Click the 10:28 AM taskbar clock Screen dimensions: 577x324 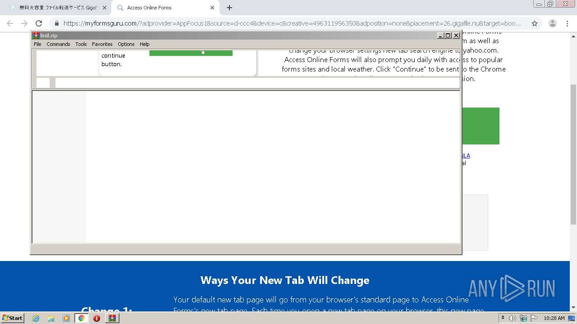click(x=554, y=318)
